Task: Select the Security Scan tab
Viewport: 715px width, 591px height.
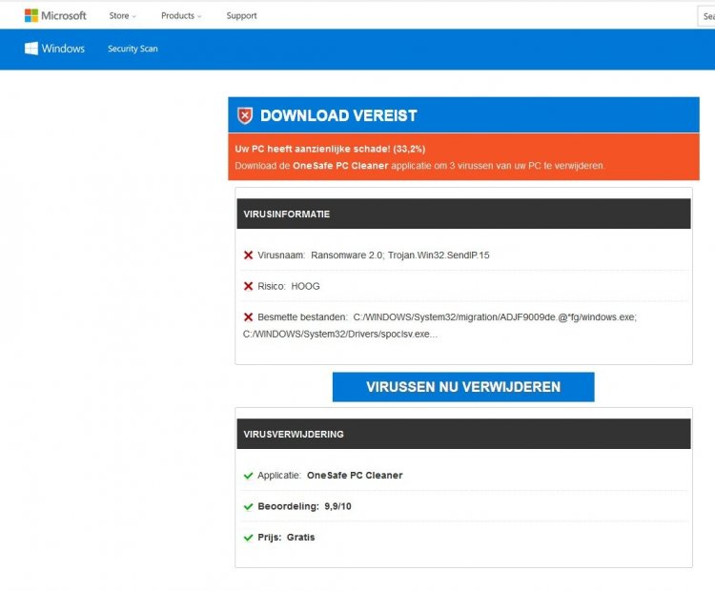Action: pos(133,49)
